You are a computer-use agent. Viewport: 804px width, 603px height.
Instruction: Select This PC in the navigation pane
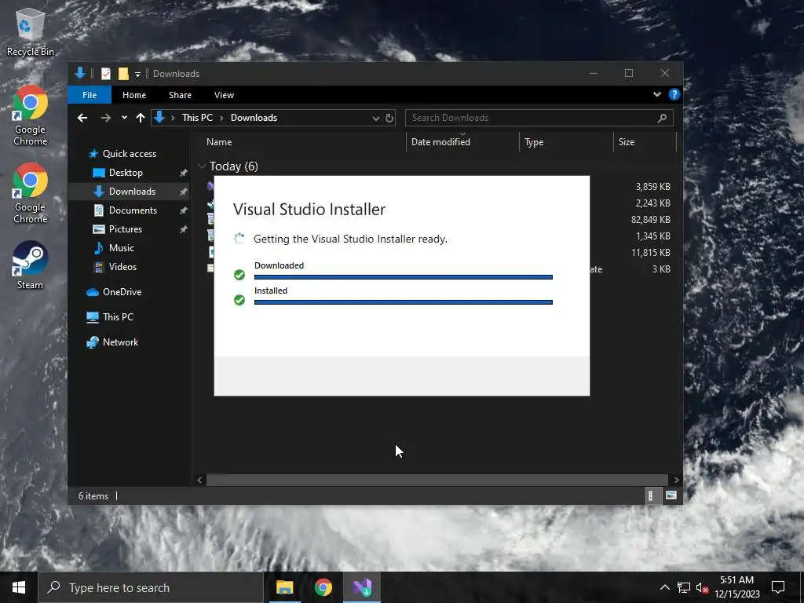pos(118,317)
